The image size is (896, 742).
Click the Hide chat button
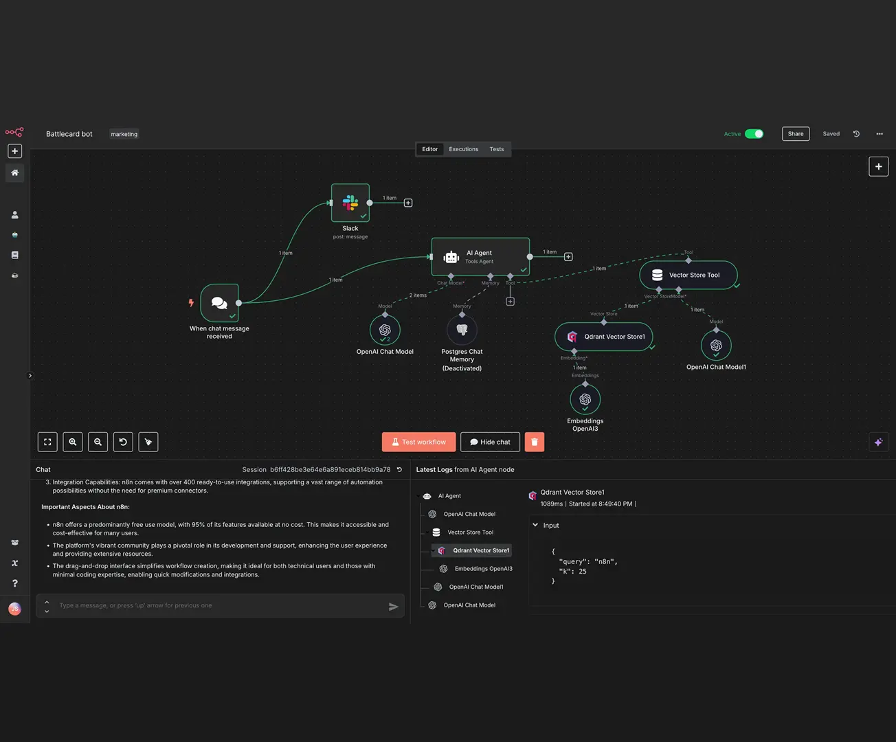pos(490,442)
